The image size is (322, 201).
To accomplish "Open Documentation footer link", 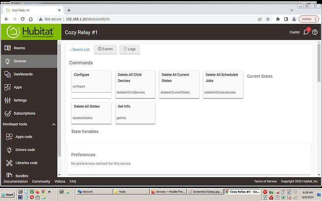I will 15,181.
